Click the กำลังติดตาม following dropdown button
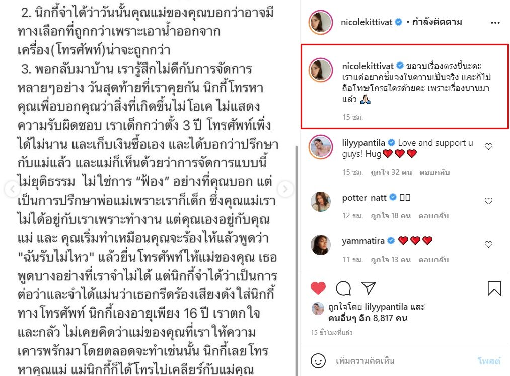The width and height of the screenshot is (510, 376). (437, 22)
